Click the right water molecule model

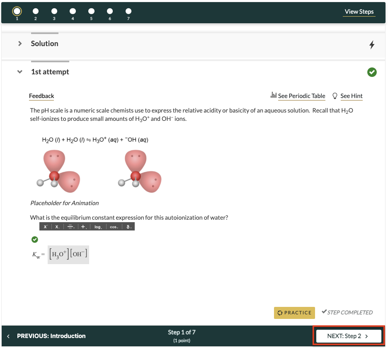click(140, 171)
